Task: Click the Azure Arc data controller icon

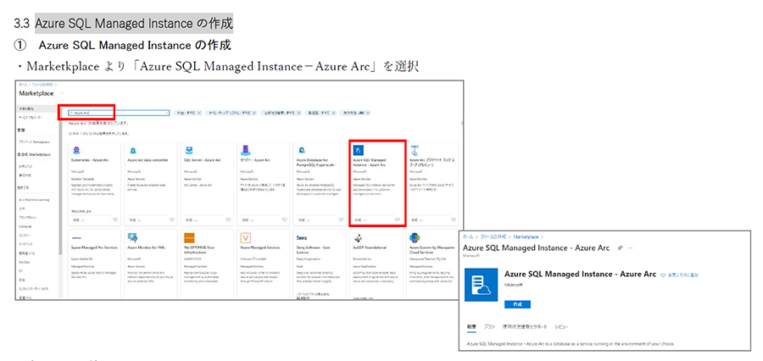Action: coord(131,148)
